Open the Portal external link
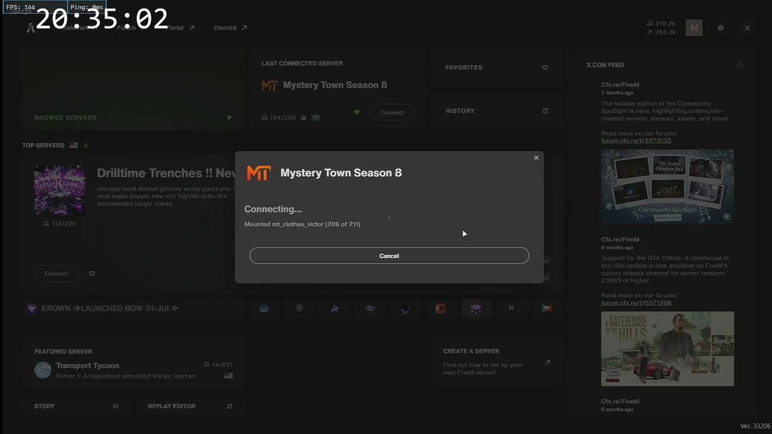772x434 pixels. pyautogui.click(x=180, y=28)
